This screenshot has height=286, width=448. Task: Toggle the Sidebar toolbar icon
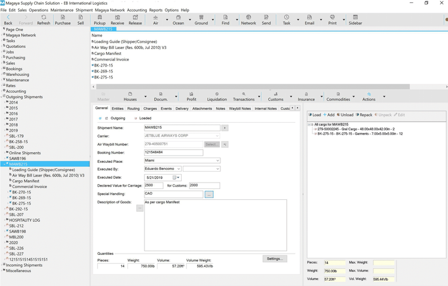[x=355, y=20]
